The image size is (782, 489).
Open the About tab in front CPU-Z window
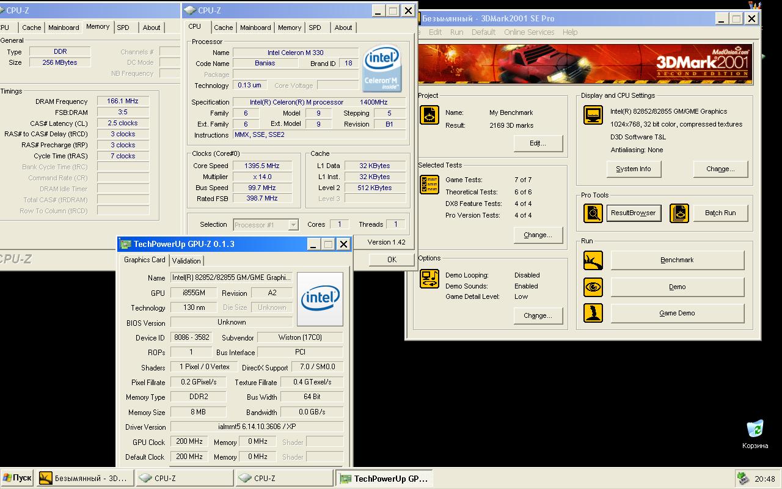click(343, 28)
